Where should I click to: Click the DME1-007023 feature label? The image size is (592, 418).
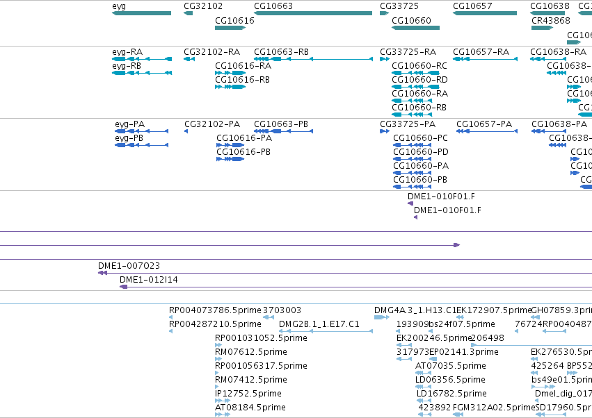point(129,266)
